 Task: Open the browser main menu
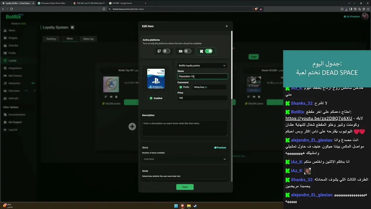pyautogui.click(x=368, y=9)
